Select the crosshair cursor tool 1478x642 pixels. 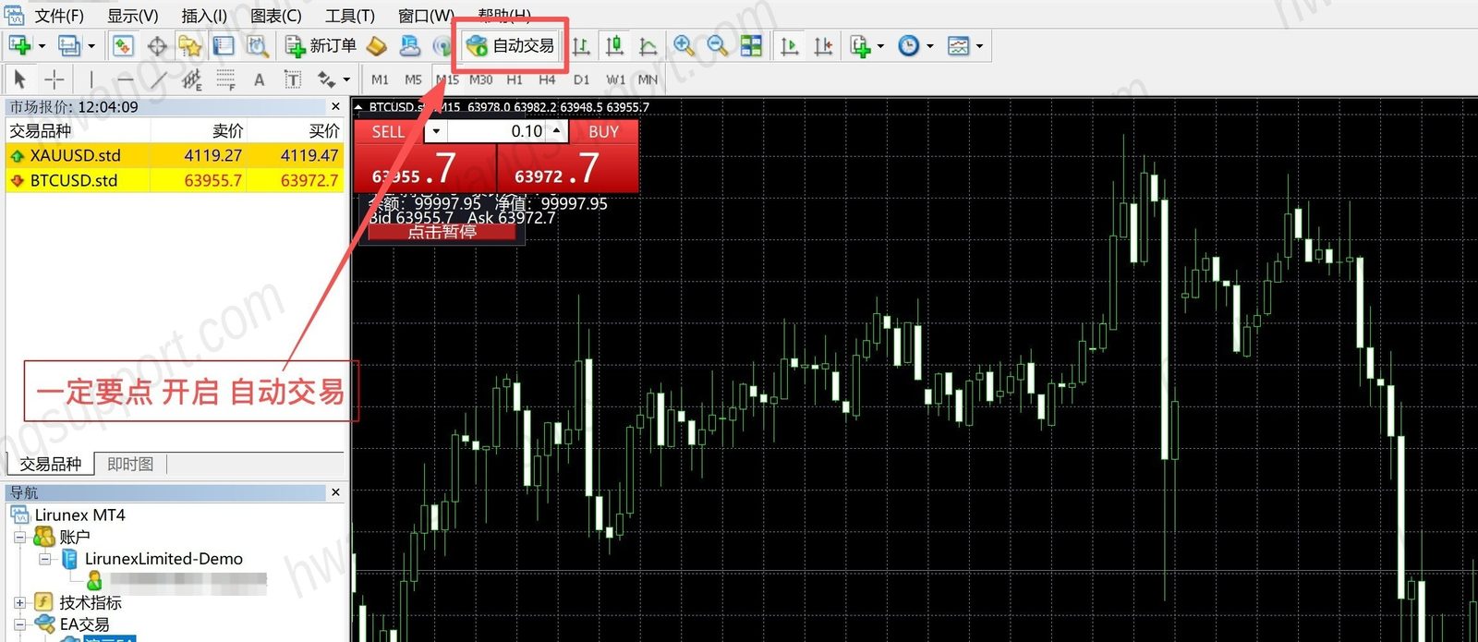pos(55,79)
